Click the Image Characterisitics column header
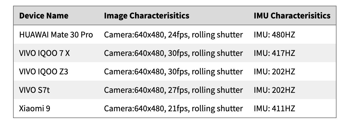Image resolution: width=355 pixels, height=127 pixels. pos(146,15)
